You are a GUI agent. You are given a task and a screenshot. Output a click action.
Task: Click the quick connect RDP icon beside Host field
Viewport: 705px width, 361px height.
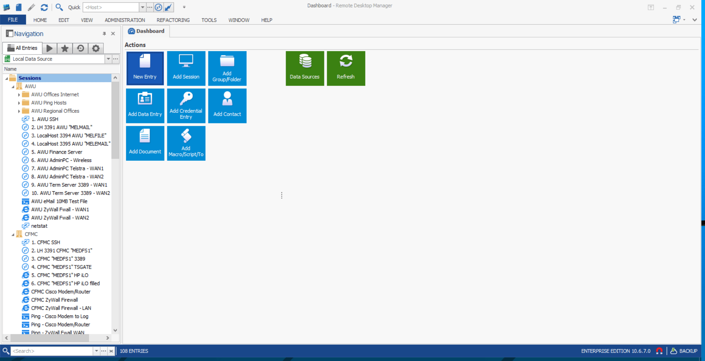pos(159,7)
